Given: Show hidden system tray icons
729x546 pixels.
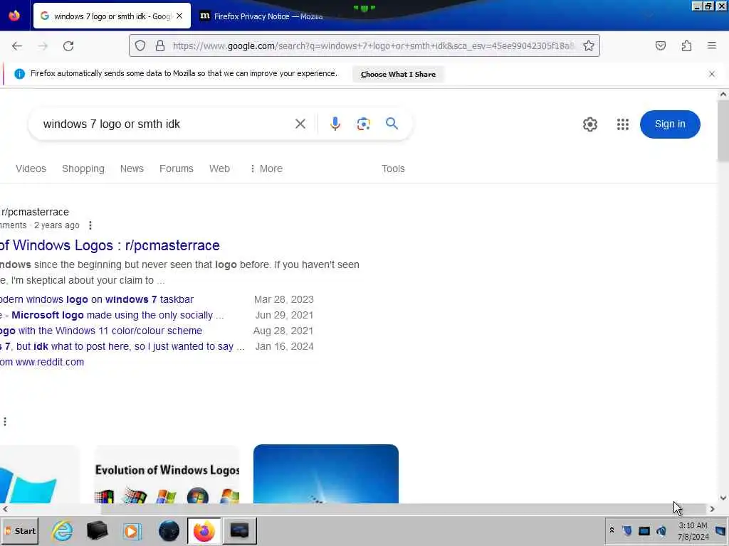Looking at the screenshot, I should coord(612,530).
